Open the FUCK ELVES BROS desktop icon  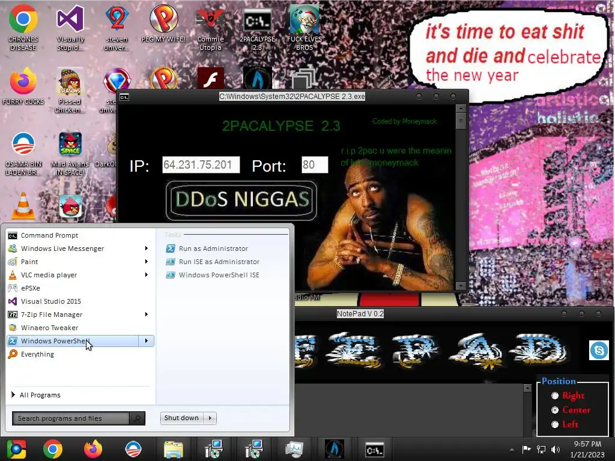pos(304,28)
